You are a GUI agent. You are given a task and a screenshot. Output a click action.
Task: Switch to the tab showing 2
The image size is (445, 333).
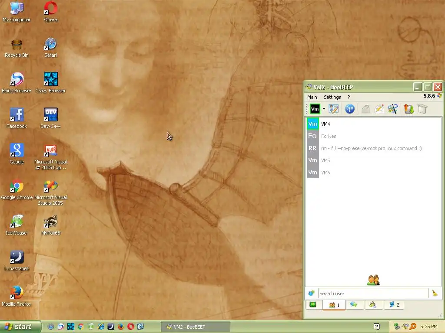pos(394,305)
